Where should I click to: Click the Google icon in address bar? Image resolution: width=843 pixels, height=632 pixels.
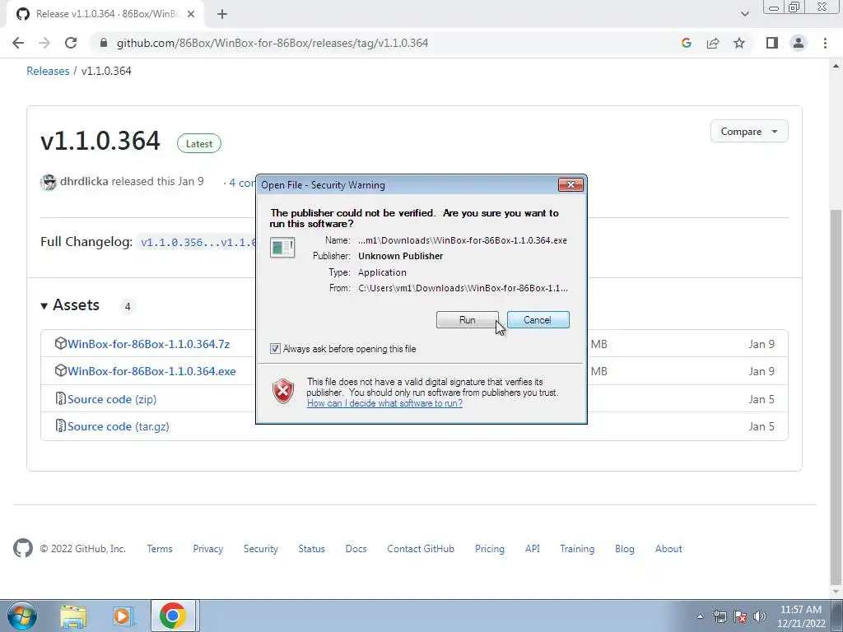[686, 43]
